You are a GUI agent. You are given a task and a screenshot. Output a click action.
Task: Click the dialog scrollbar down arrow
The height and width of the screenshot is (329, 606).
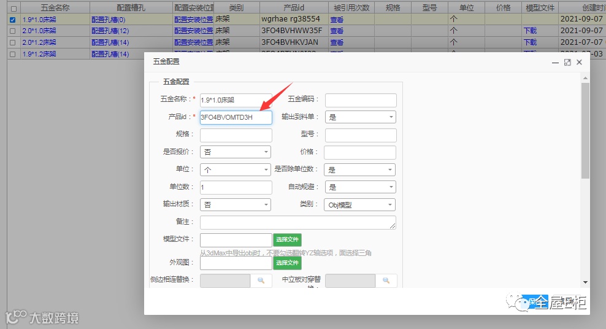click(x=585, y=282)
